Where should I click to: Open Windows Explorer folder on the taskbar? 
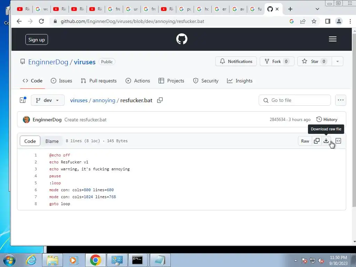pos(52,260)
